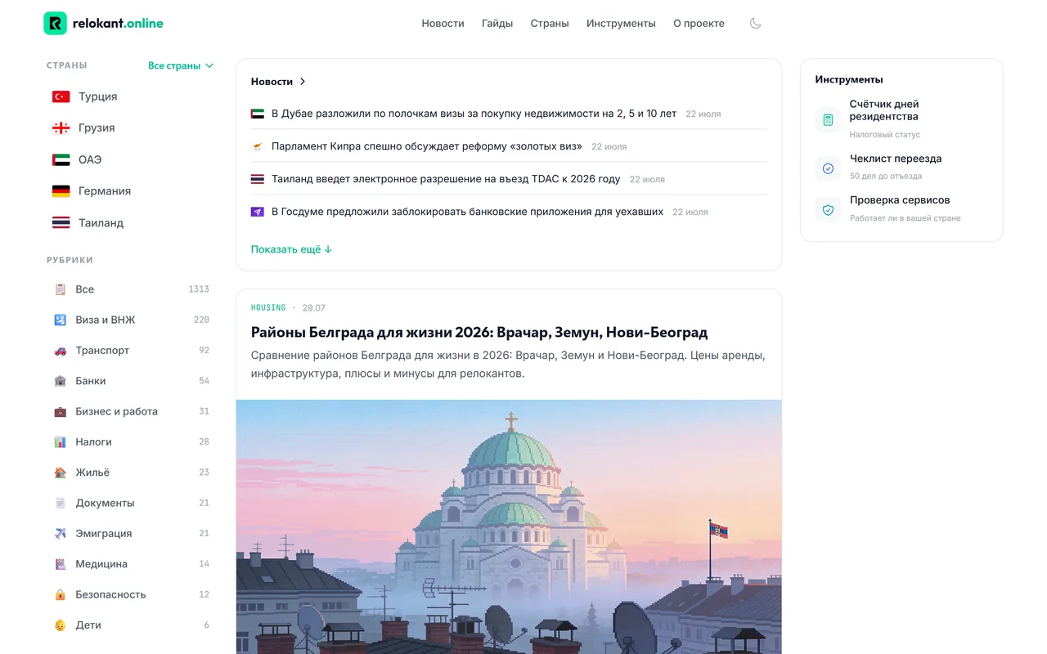
Task: Select the Бизнес и работа briefcase icon
Action: tap(60, 411)
